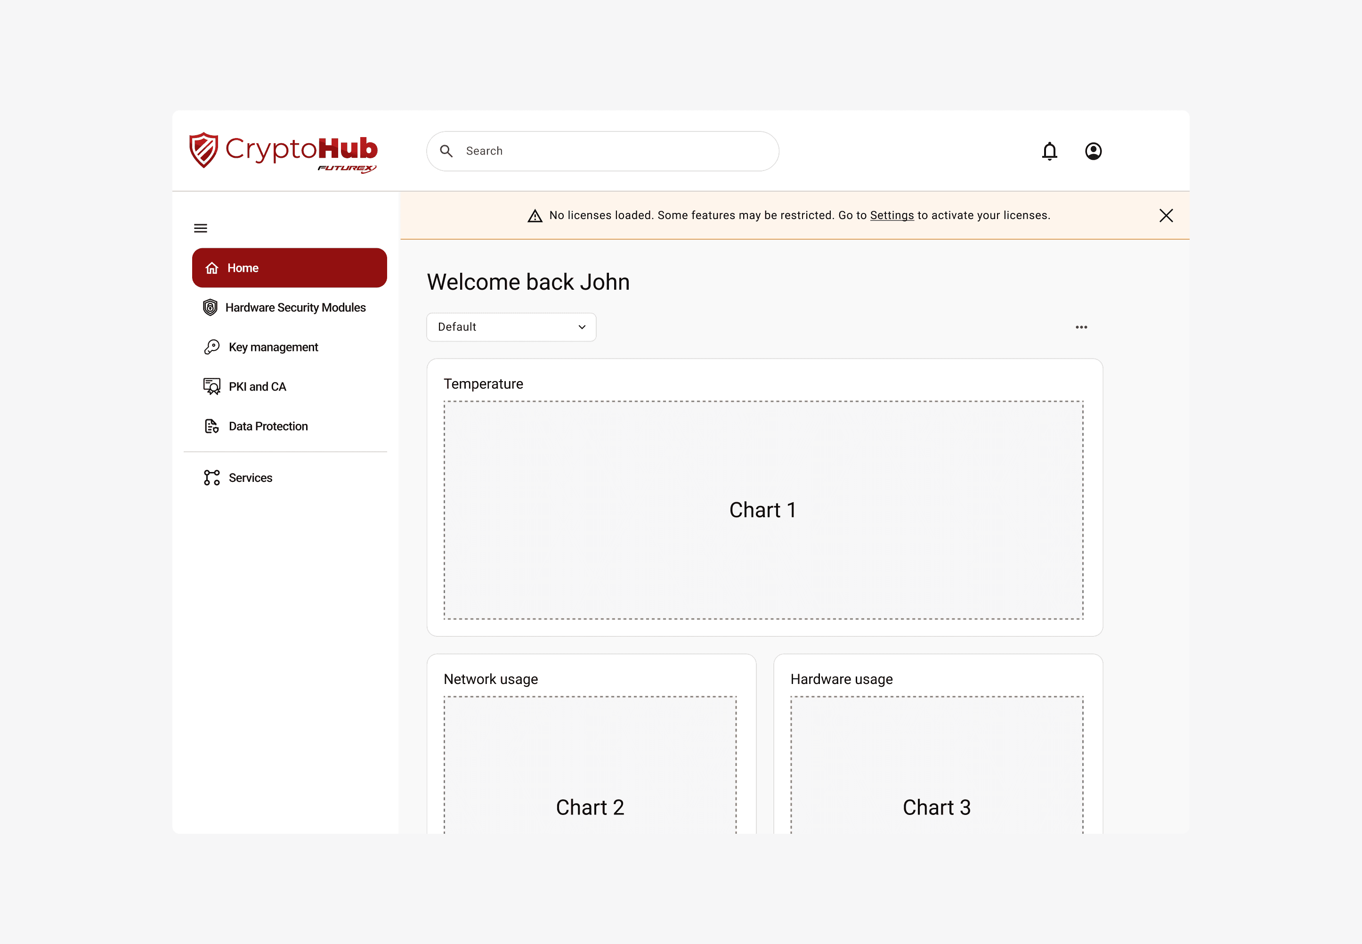Click the Services nodes icon
This screenshot has width=1362, height=944.
(212, 478)
